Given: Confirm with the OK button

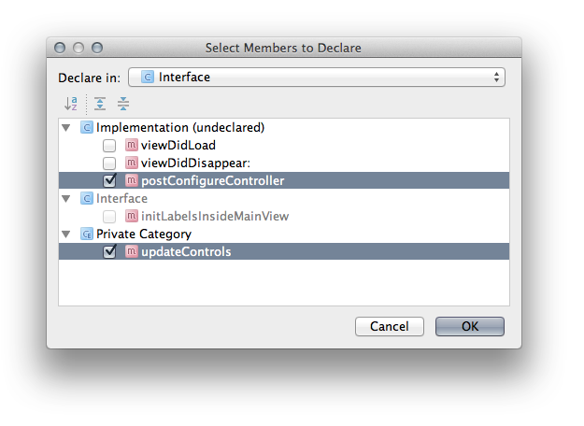Looking at the screenshot, I should pos(470,327).
